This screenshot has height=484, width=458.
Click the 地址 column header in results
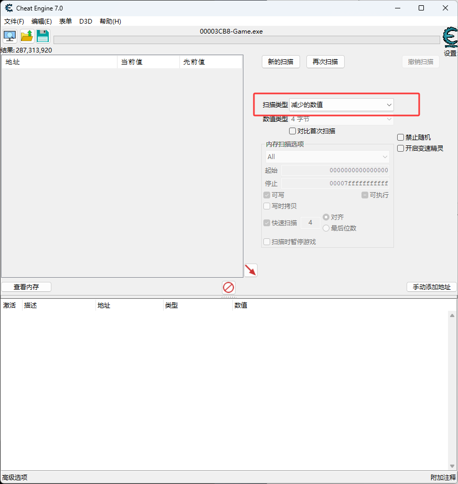[x=59, y=62]
